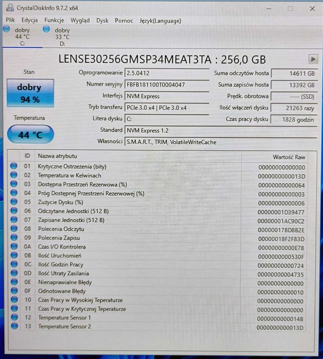
Task: Click status icon of Wysokiej Teperaturze row
Action: 14,299
